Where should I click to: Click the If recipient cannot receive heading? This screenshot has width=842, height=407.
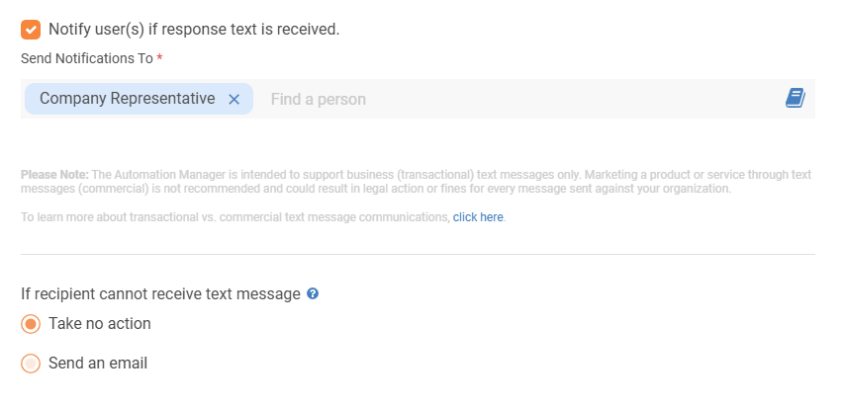click(x=160, y=293)
